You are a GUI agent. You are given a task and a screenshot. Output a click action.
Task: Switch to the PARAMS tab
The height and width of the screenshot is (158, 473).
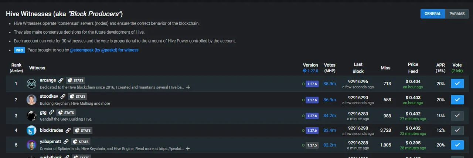coord(457,14)
